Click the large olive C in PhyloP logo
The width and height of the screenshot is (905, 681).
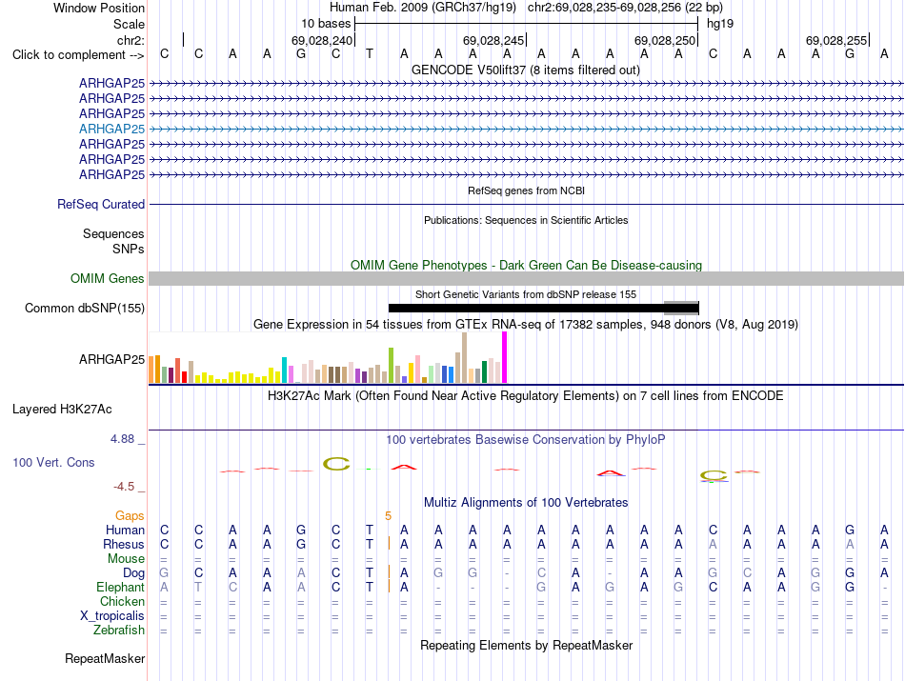336,464
